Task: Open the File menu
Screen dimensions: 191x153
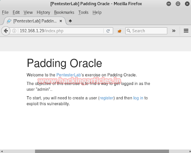Action: coord(5,12)
